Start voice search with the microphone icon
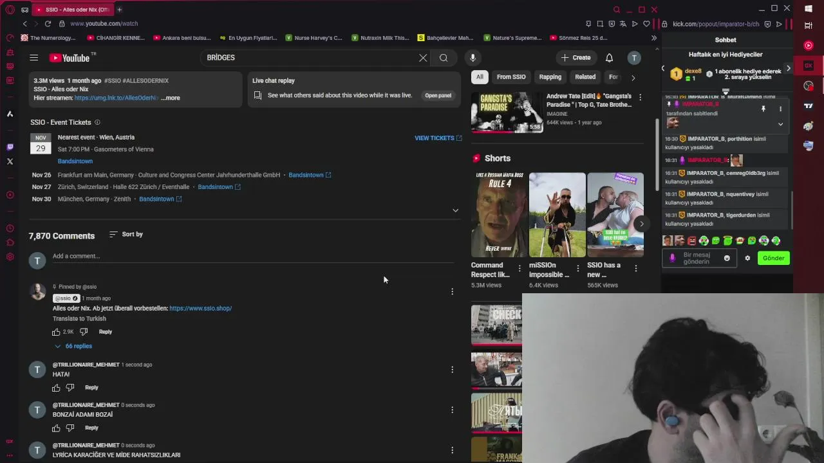824x463 pixels. [473, 58]
